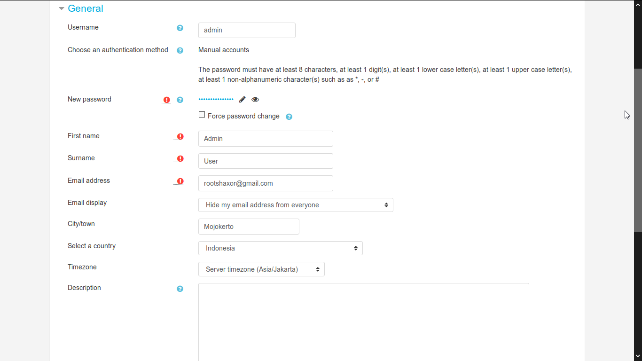642x361 pixels.
Task: Click help icon beside New password
Action: (180, 100)
